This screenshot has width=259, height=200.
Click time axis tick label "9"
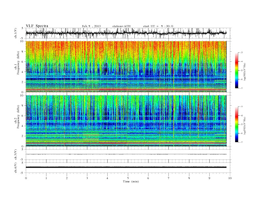tap(209, 178)
